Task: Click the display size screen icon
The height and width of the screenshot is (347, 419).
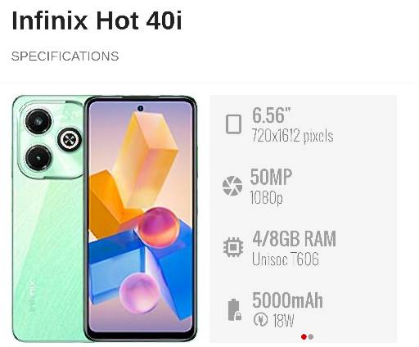Action: tap(233, 124)
